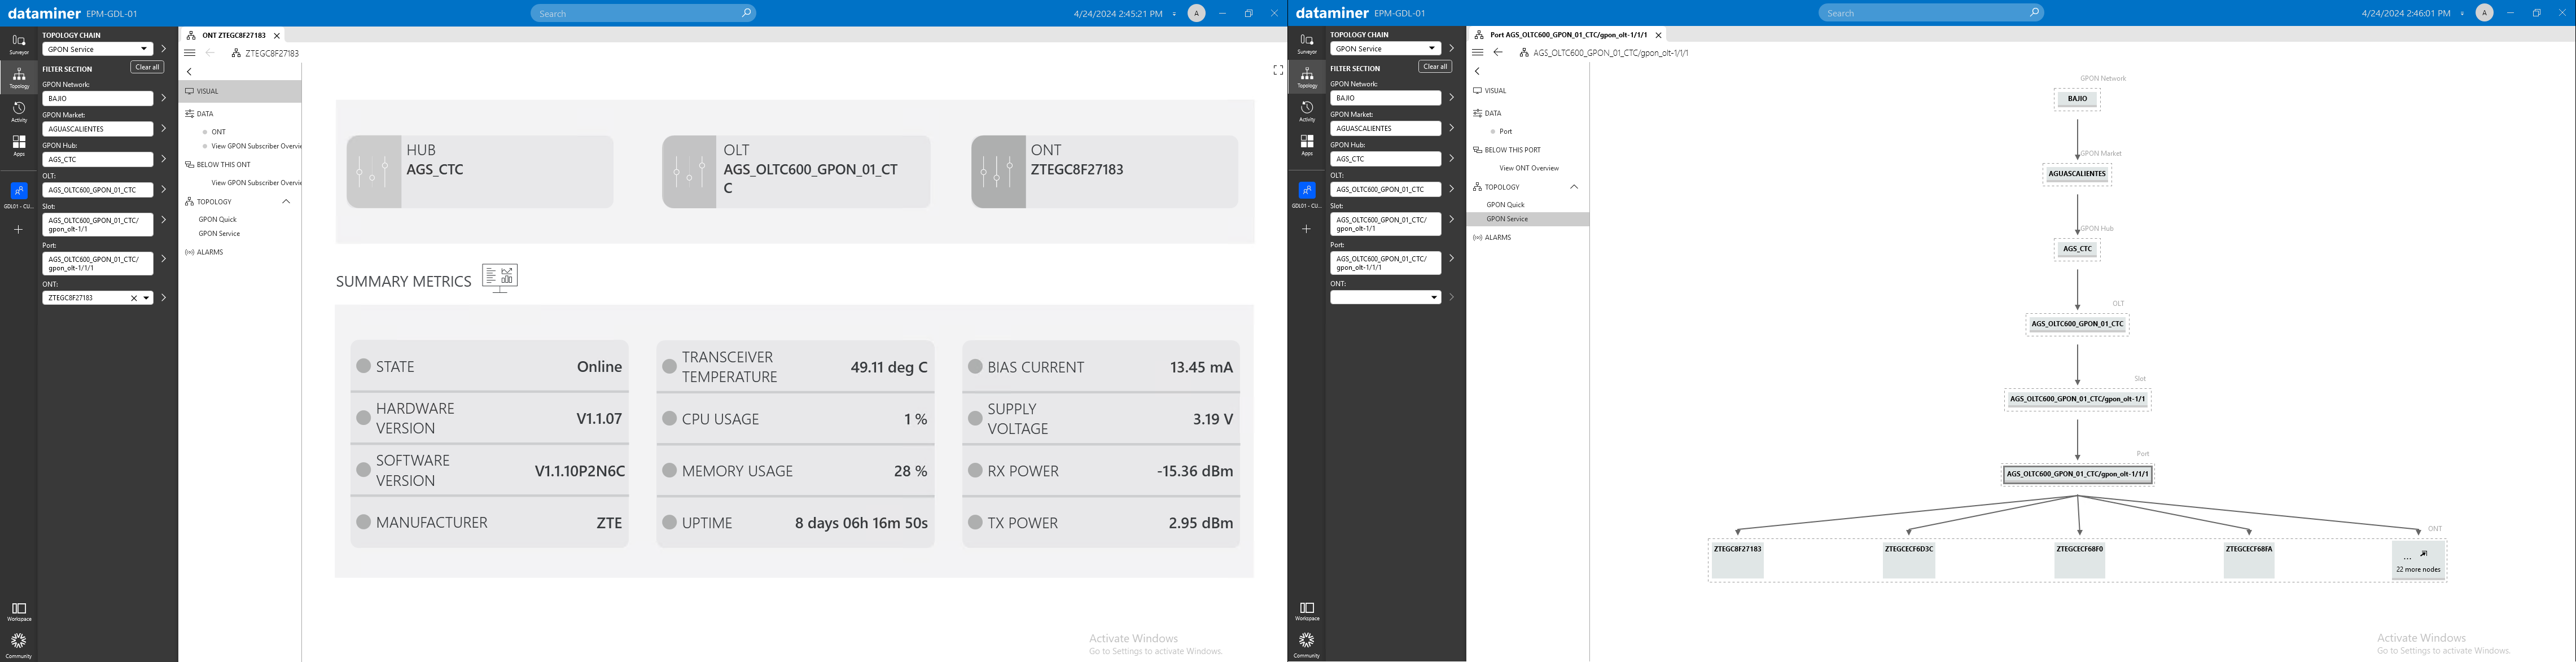Select VISUAL page in left window
This screenshot has height=662, width=2576.
coord(240,91)
